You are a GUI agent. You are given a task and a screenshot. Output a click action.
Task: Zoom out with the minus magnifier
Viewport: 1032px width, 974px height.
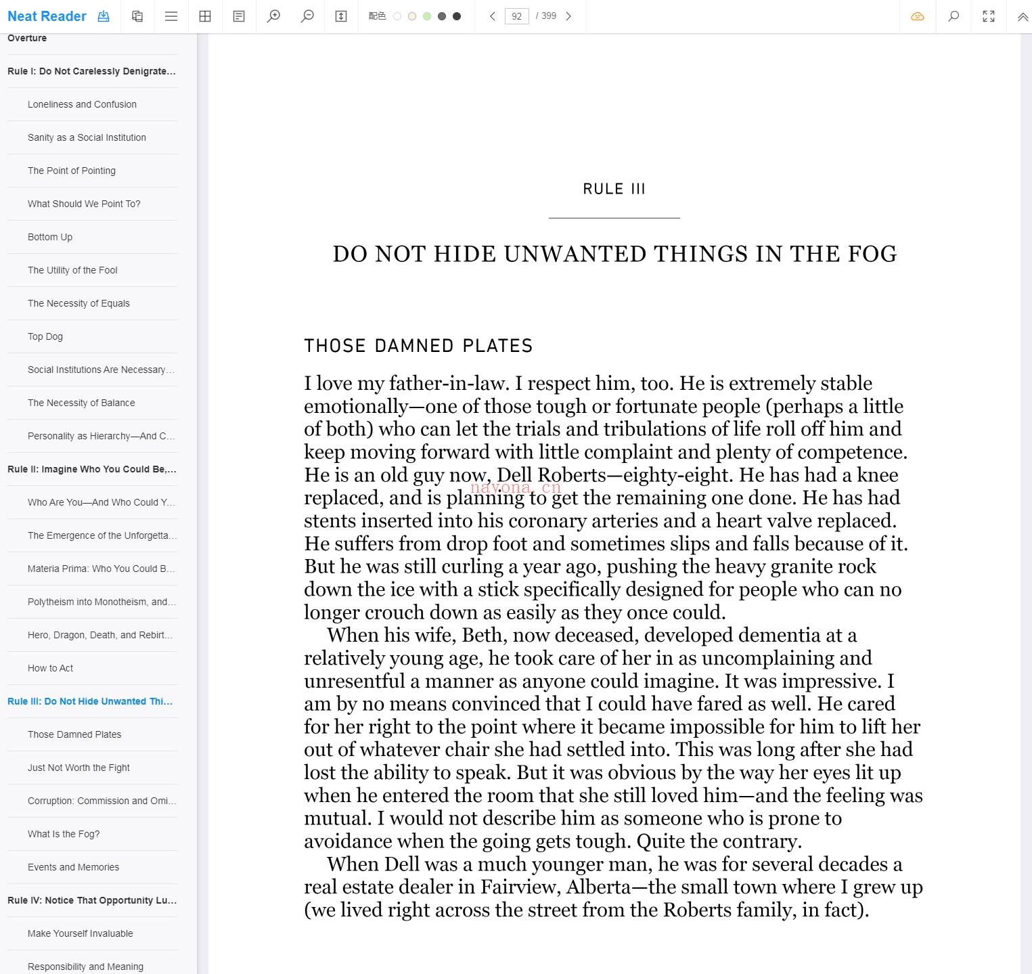[307, 16]
